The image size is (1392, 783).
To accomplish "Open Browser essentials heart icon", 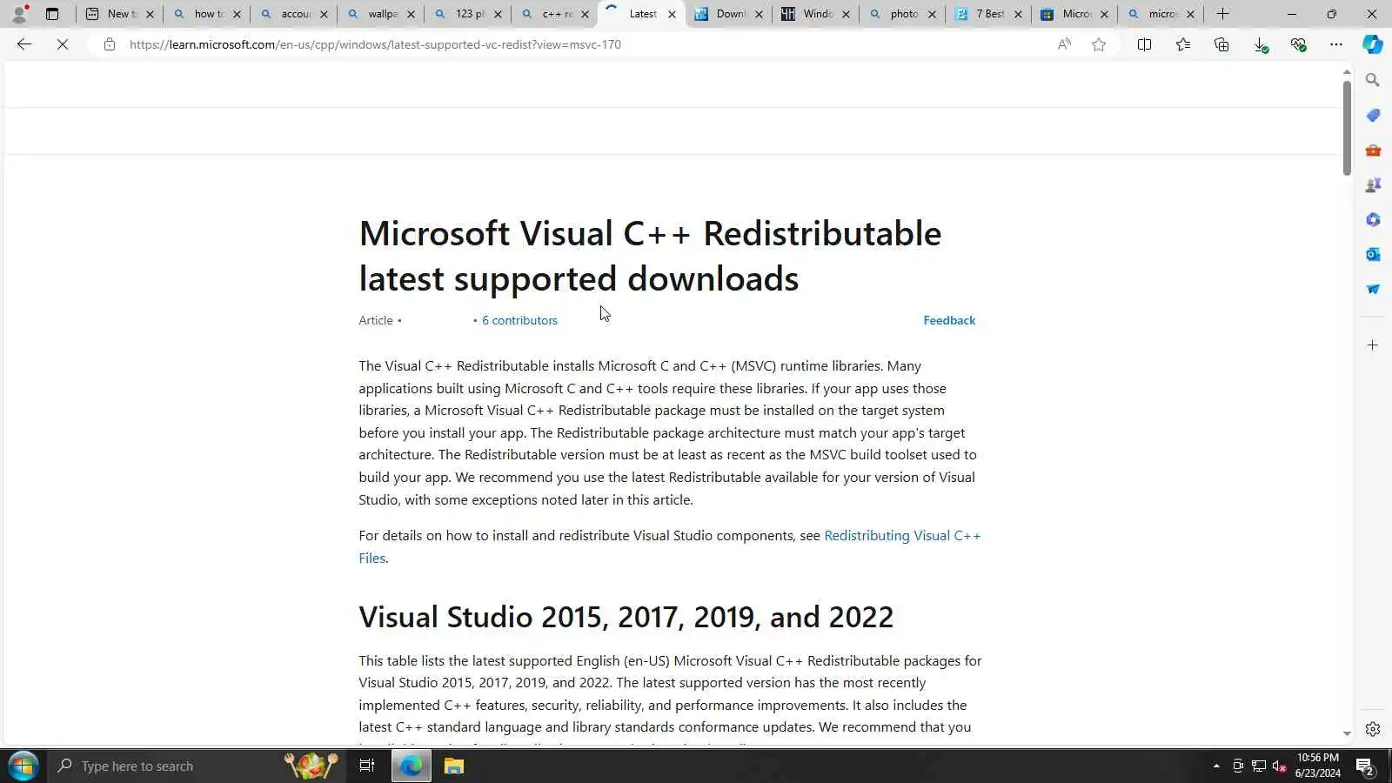I will [1298, 44].
